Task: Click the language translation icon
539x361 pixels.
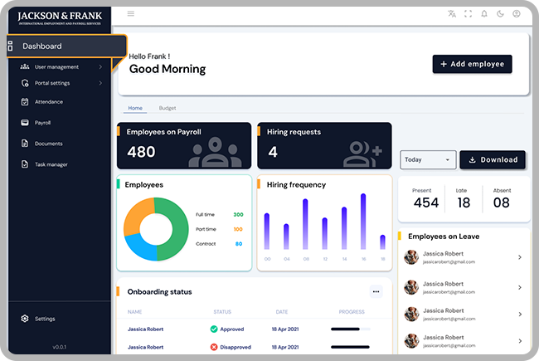Action: click(452, 14)
